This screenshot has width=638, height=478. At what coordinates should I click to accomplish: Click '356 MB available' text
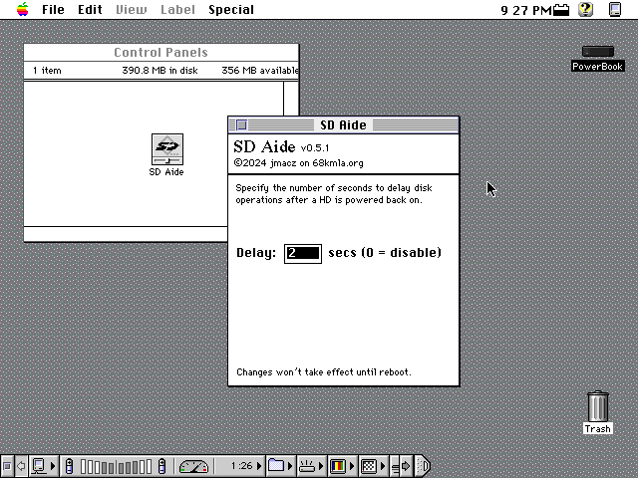(259, 71)
